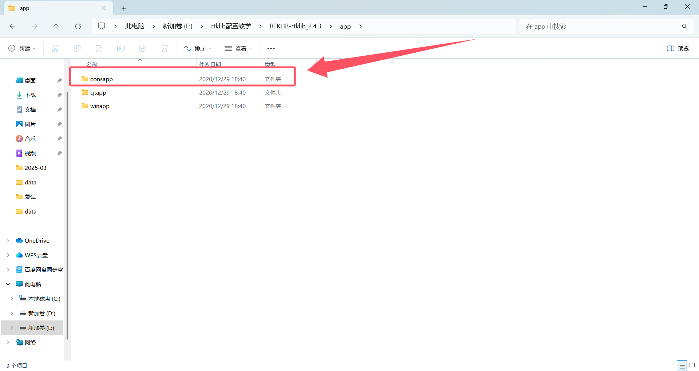Select the Cut icon in toolbar
The image size is (699, 371).
[55, 48]
